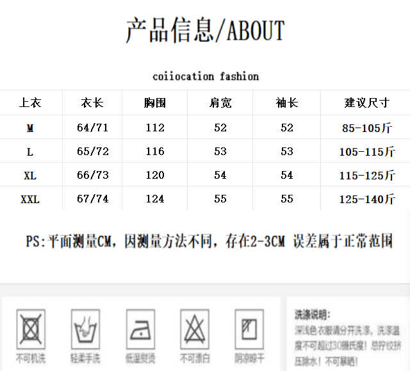Select the 胸围 column header
410x371 pixels.
155,103
